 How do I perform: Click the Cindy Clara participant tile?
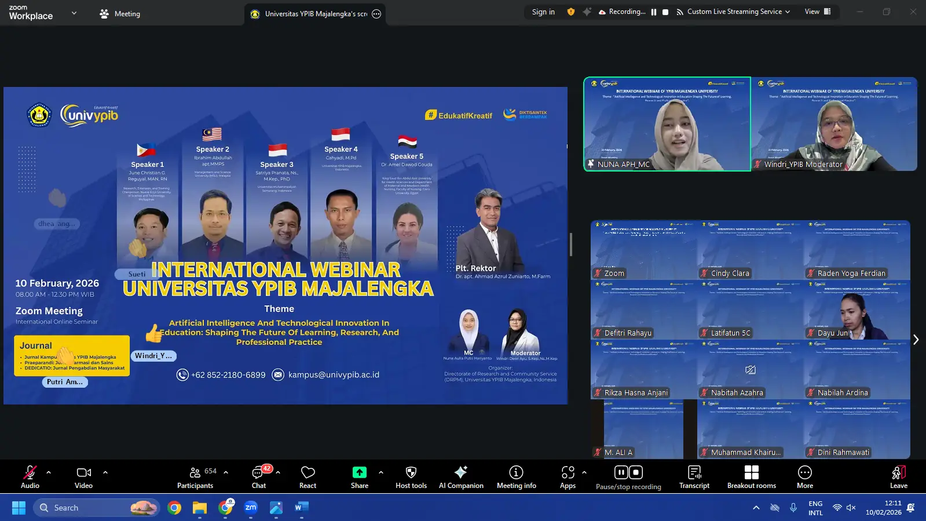pos(751,250)
